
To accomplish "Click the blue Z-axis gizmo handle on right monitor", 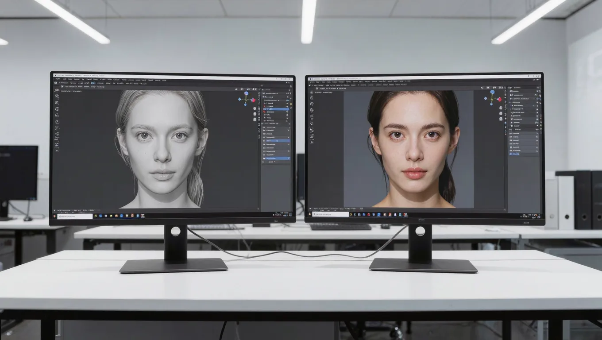I will (x=492, y=92).
